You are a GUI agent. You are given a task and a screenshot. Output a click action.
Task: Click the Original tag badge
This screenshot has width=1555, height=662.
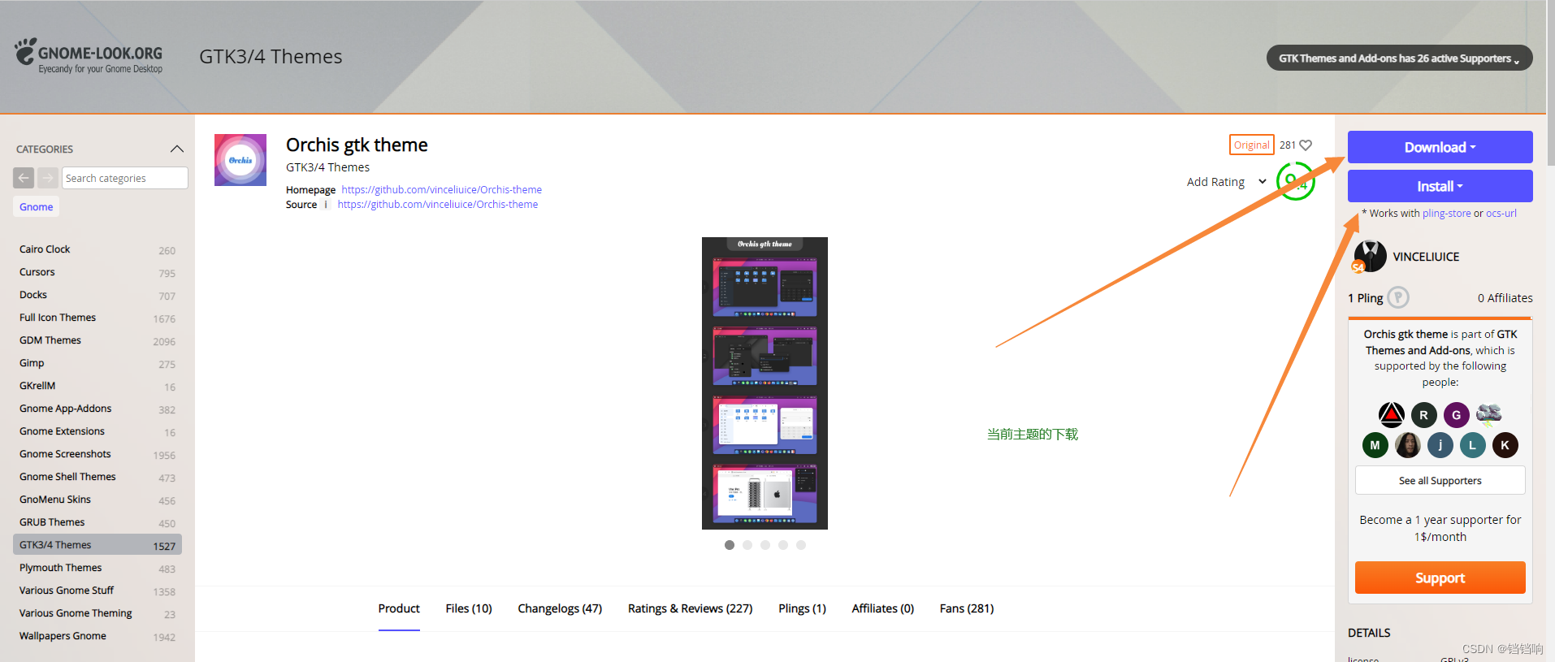(x=1251, y=145)
